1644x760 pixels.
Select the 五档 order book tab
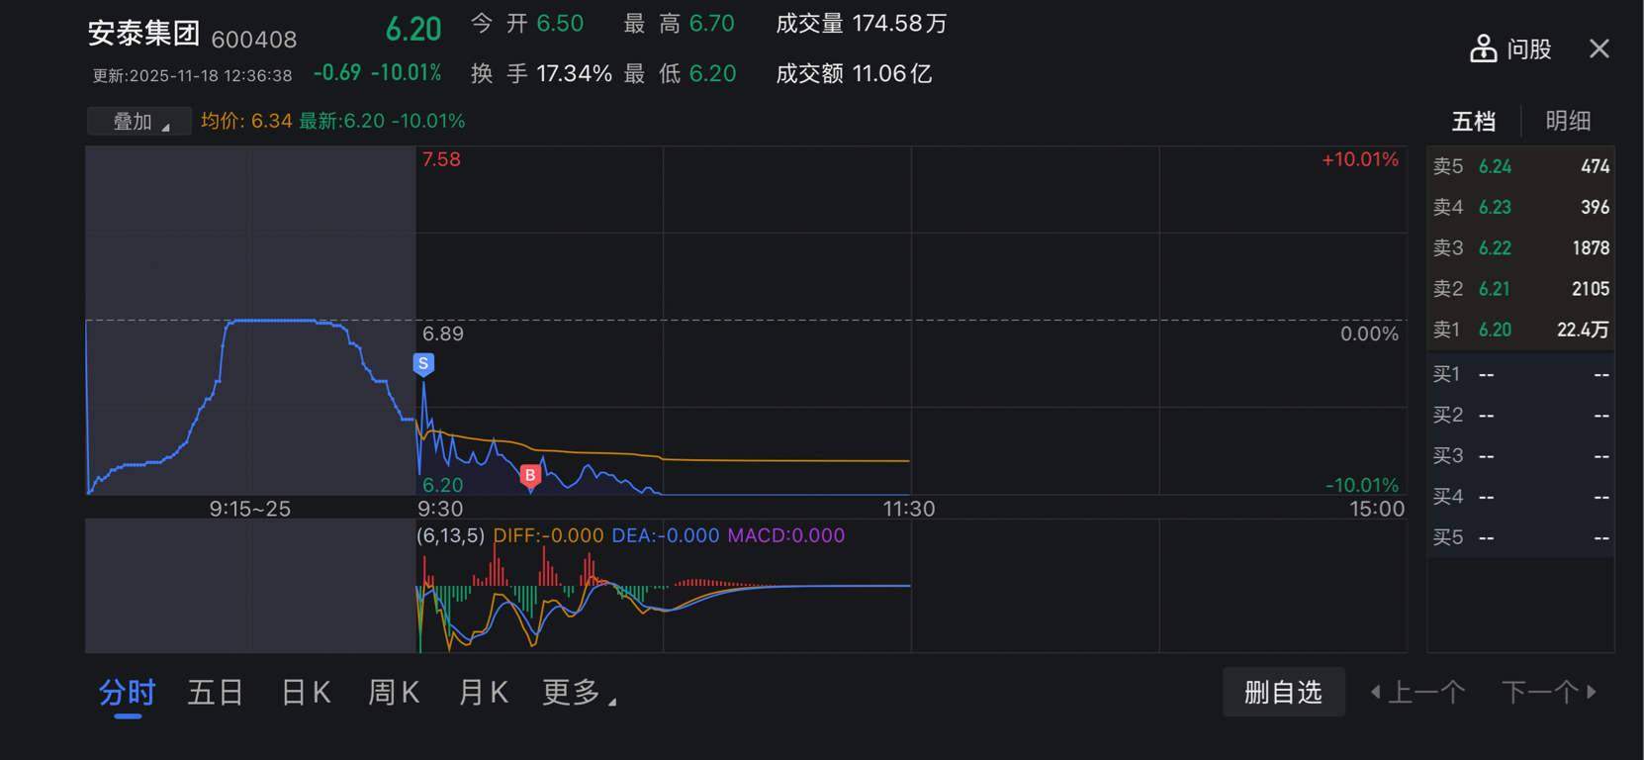point(1473,122)
